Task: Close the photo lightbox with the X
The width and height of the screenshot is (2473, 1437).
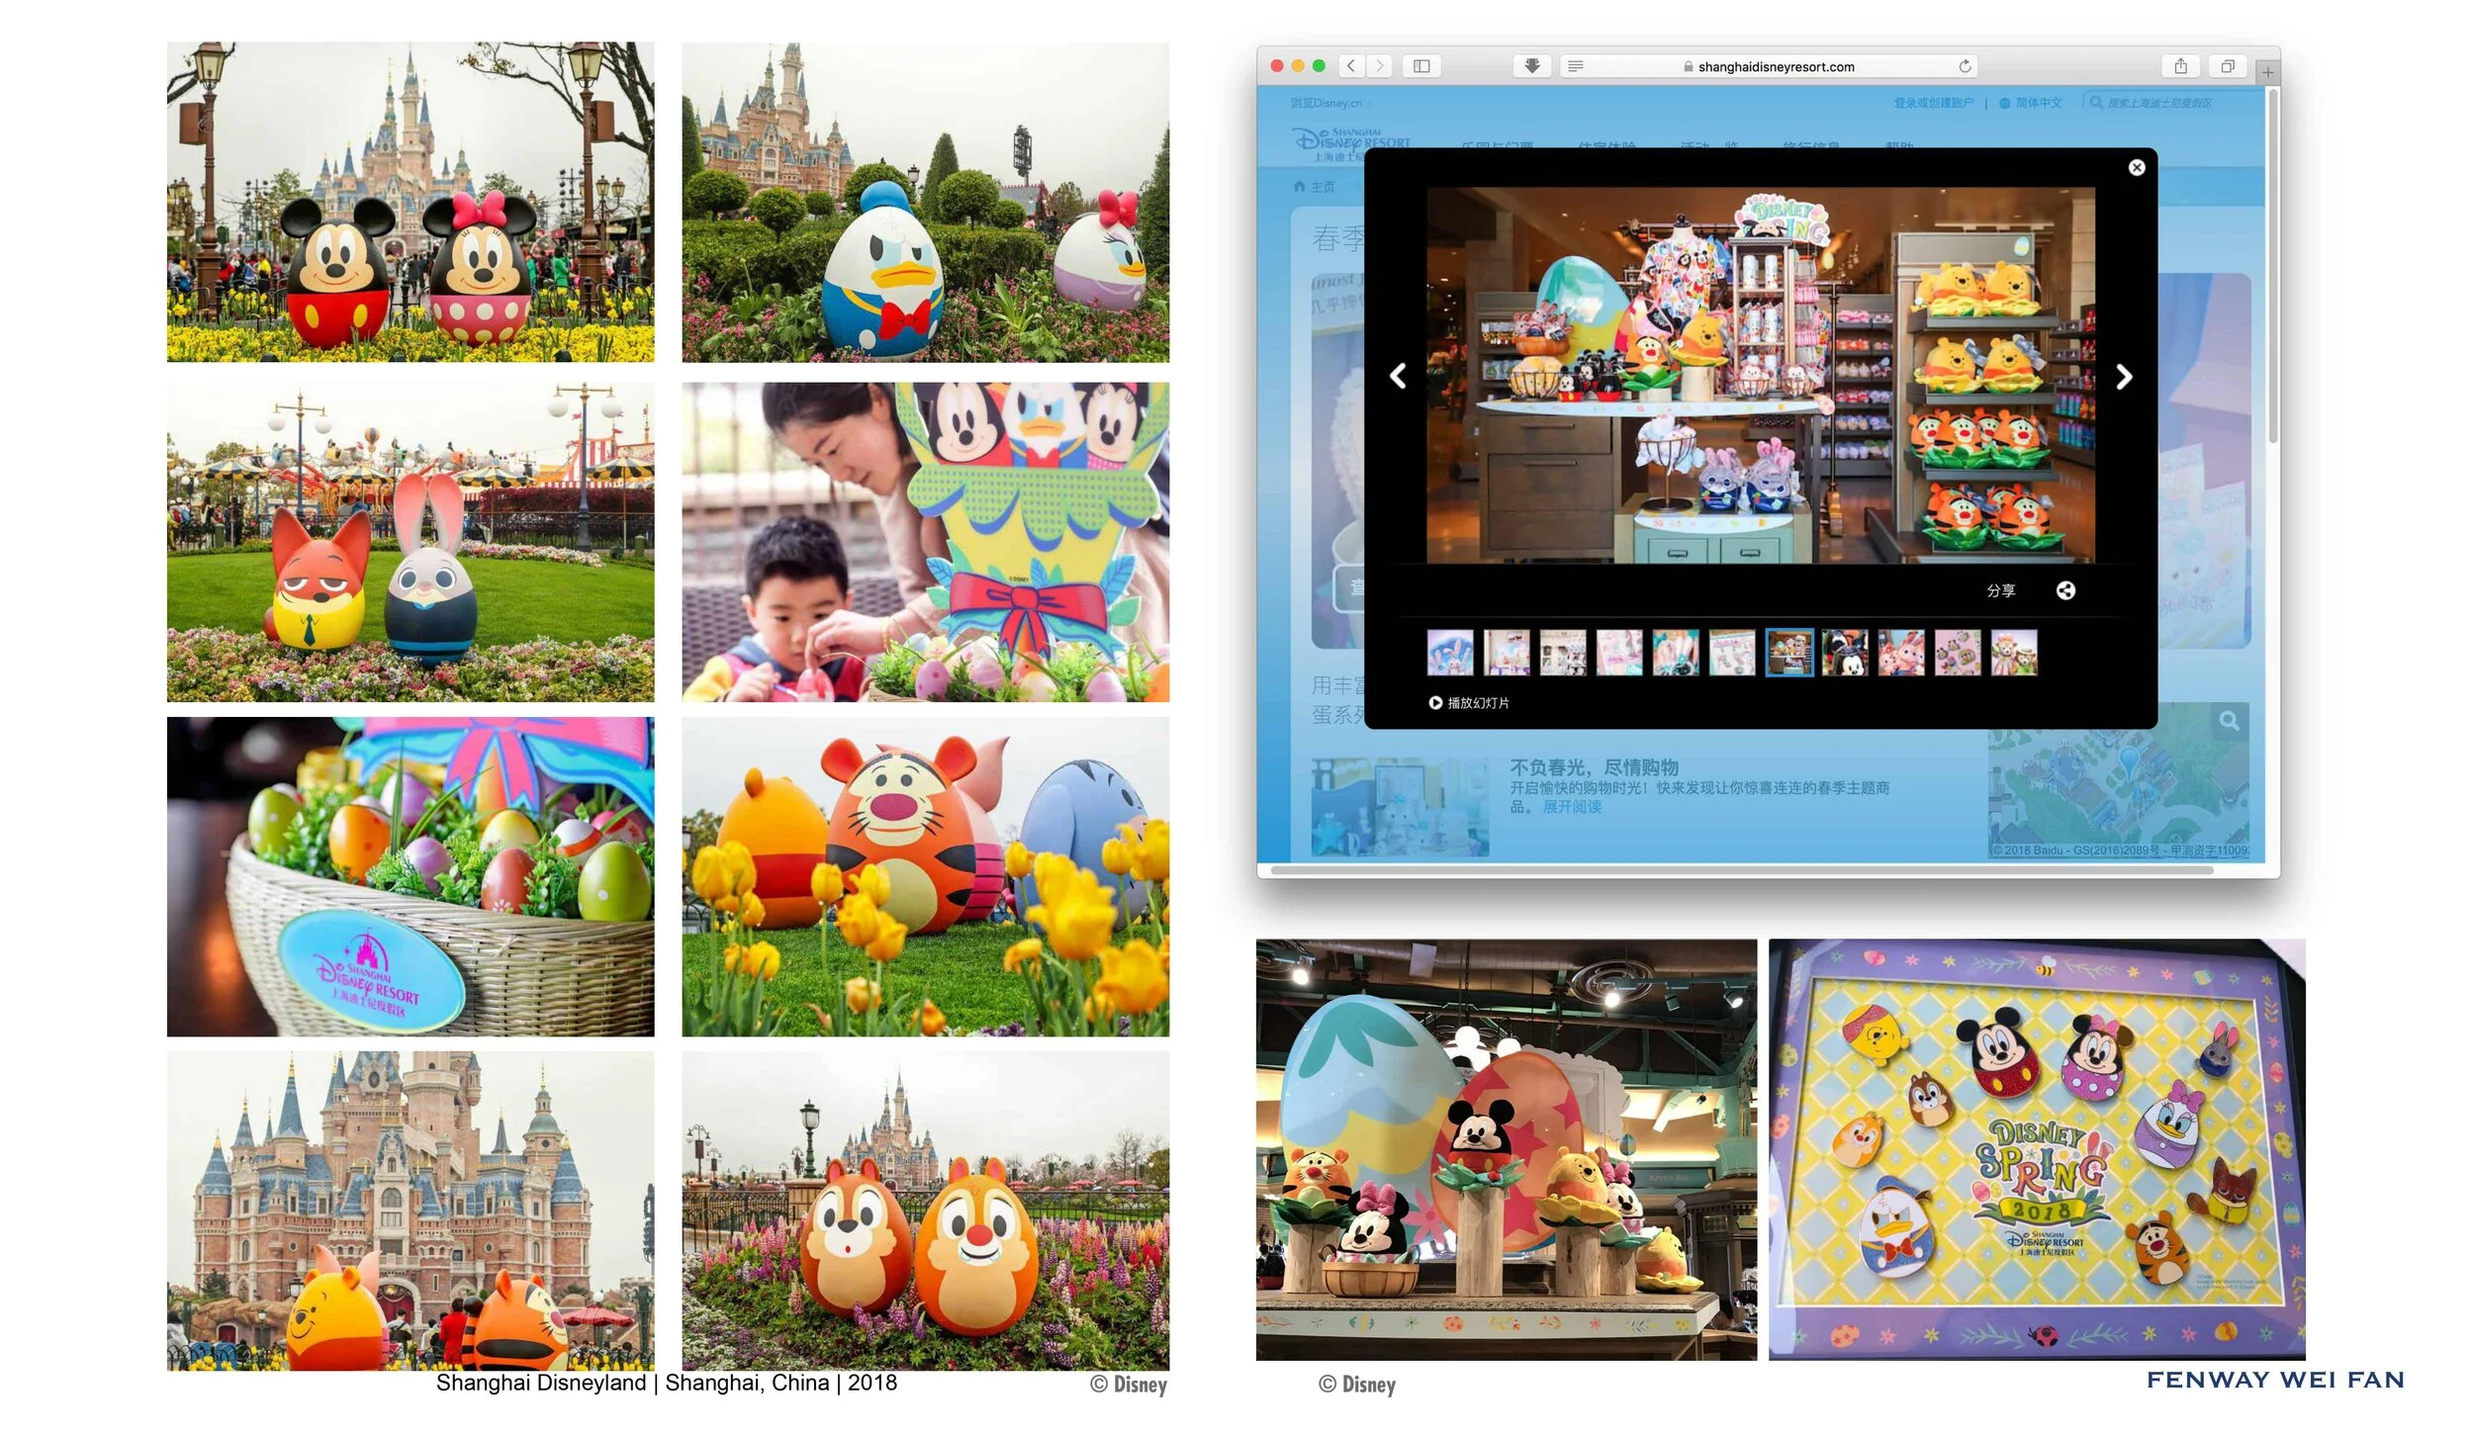Action: click(2137, 168)
